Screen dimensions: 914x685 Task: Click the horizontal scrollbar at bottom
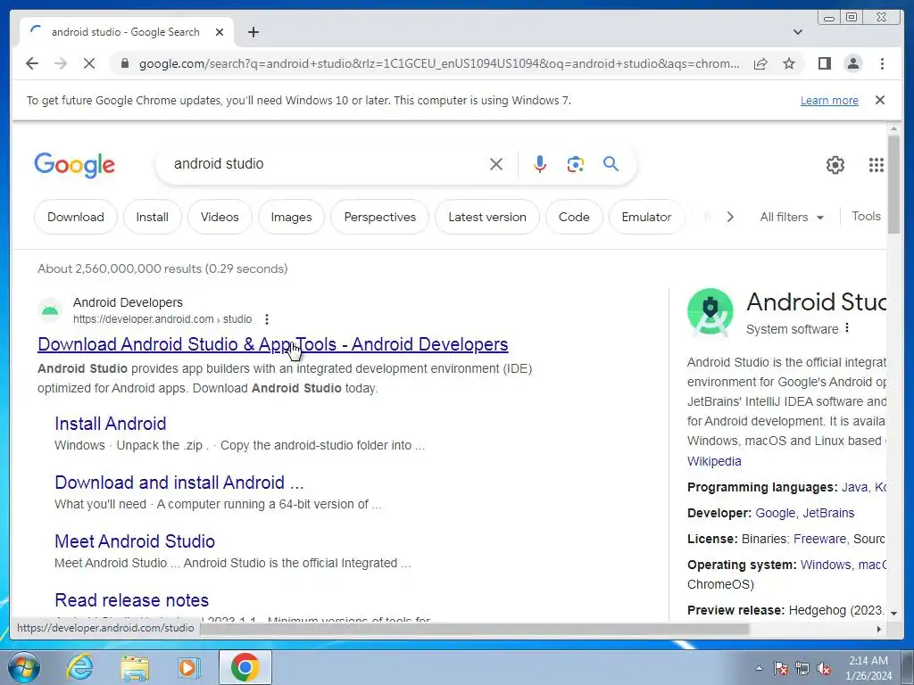tap(475, 629)
